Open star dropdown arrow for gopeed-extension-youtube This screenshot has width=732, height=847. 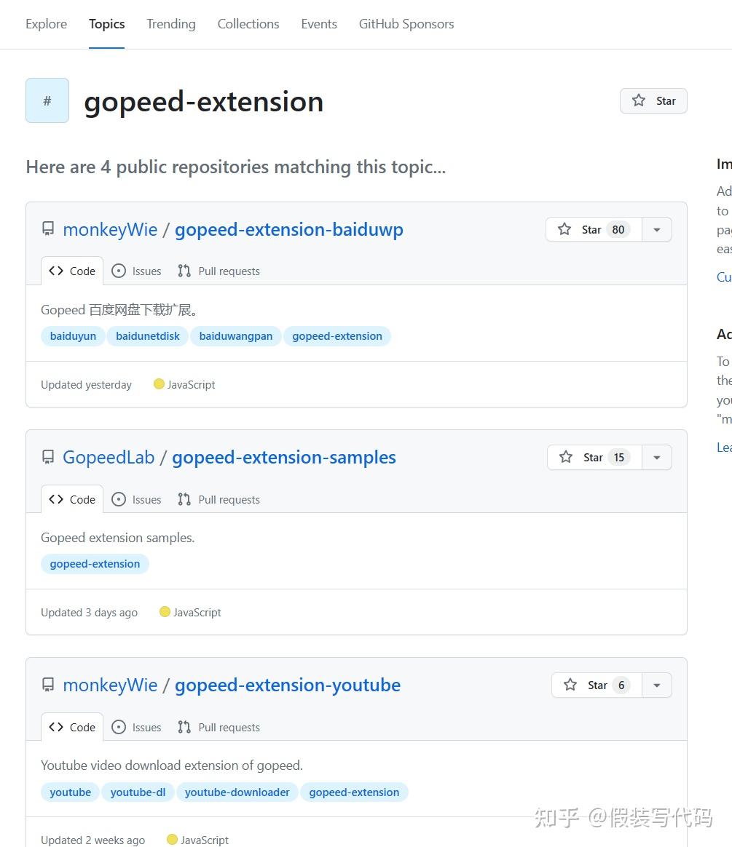(657, 685)
